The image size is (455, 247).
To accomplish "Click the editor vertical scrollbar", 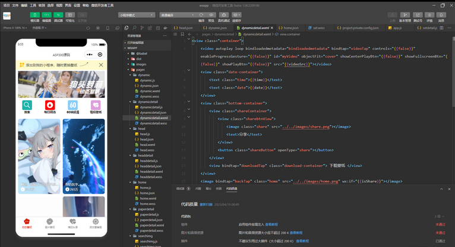I will [453, 72].
